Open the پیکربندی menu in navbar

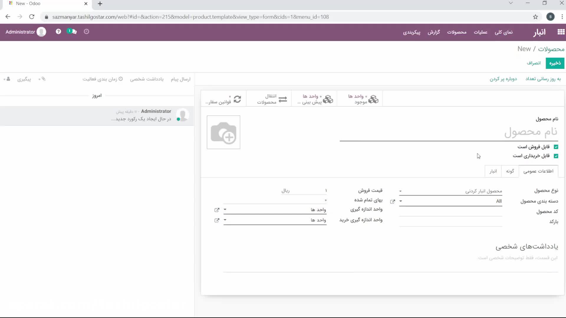tap(412, 32)
